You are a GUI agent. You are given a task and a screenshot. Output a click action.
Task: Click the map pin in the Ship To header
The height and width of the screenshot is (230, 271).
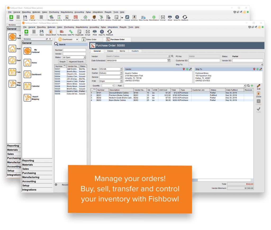point(254,69)
